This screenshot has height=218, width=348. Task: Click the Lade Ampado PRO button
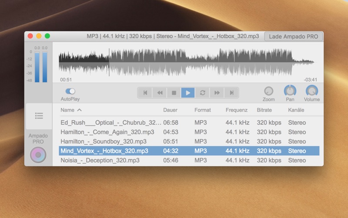pyautogui.click(x=293, y=37)
